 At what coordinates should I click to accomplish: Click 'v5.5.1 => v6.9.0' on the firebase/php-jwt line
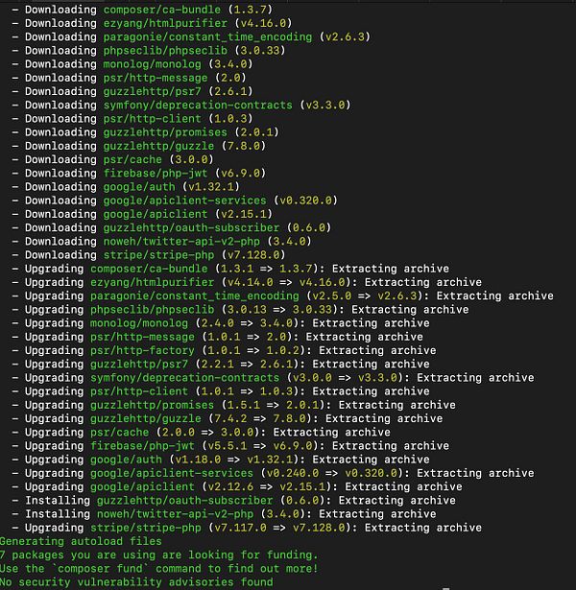[x=261, y=446]
